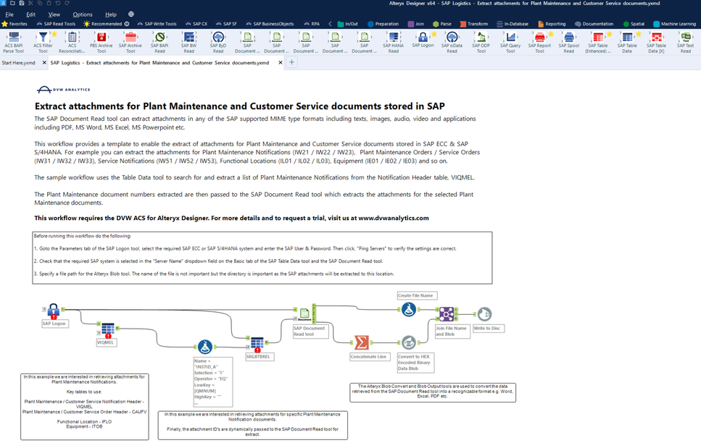Open the globe language icon in menu bar
This screenshot has height=443, width=701.
[x=131, y=14]
